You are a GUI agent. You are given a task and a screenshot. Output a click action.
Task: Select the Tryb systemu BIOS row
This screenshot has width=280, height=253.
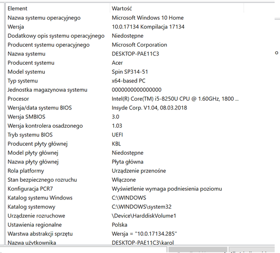(30, 135)
